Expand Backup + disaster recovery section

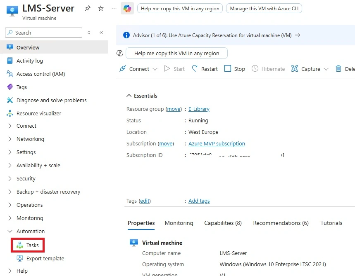point(10,192)
